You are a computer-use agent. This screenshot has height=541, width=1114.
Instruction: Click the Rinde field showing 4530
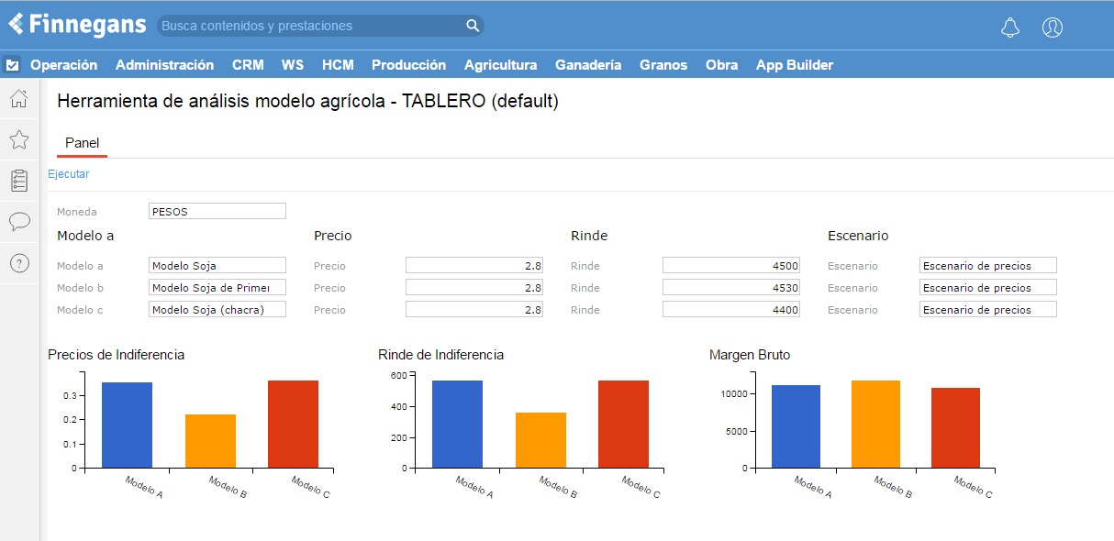tap(730, 288)
